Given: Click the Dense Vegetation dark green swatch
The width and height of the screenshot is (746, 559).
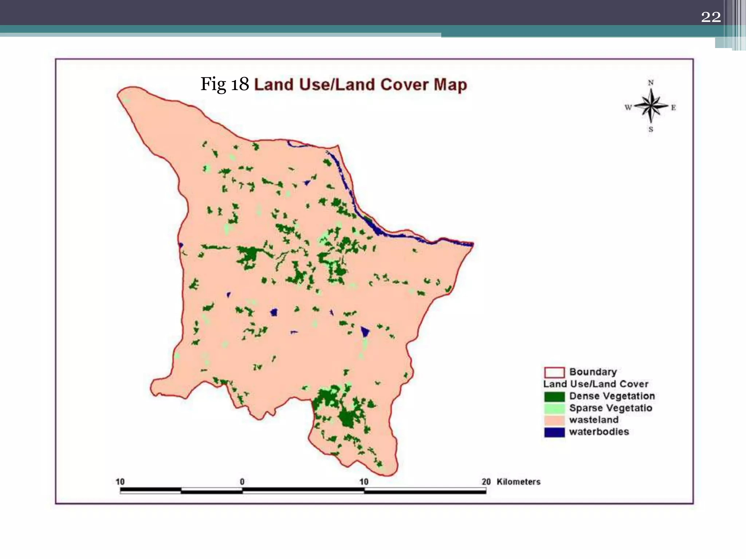Looking at the screenshot, I should (554, 396).
